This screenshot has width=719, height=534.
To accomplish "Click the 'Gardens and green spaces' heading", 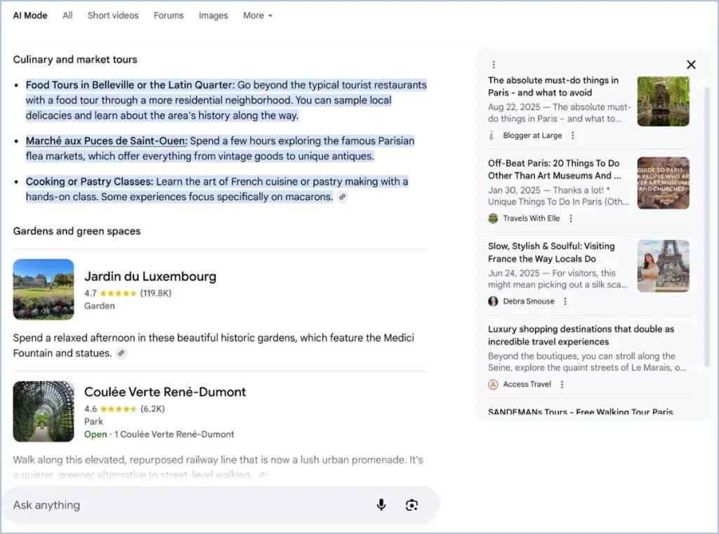I will point(77,231).
